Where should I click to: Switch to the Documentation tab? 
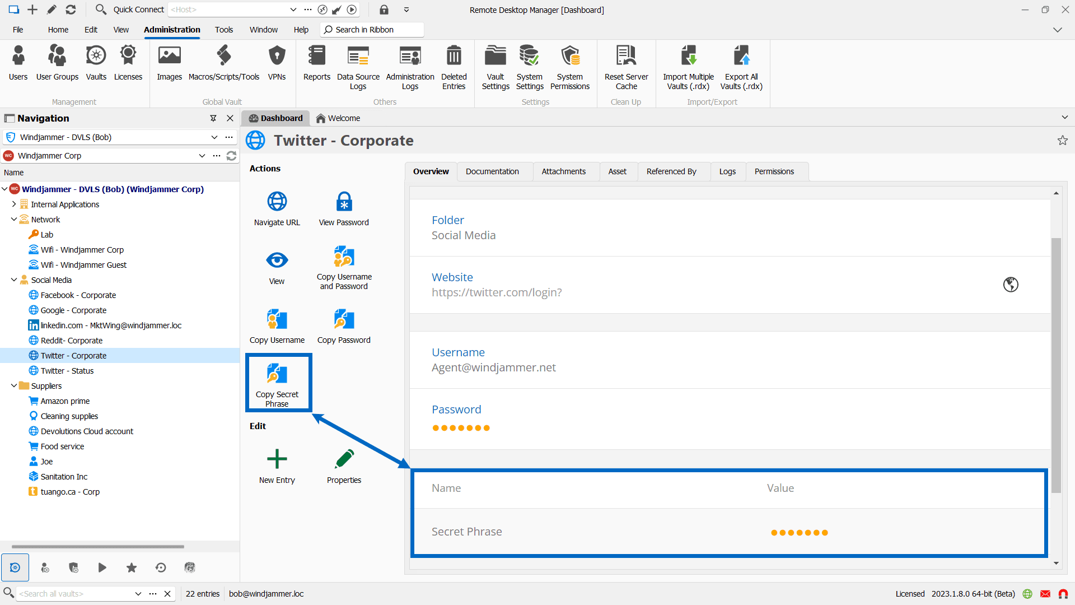coord(492,171)
